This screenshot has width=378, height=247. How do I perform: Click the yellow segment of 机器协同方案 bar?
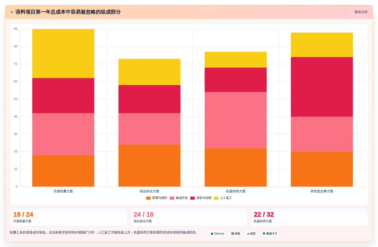click(236, 60)
